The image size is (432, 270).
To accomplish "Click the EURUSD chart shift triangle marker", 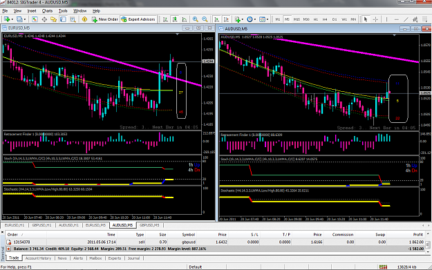I will click(177, 34).
